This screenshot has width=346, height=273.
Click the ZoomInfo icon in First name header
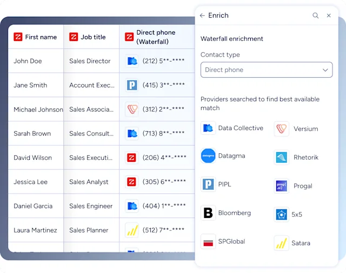(x=18, y=37)
